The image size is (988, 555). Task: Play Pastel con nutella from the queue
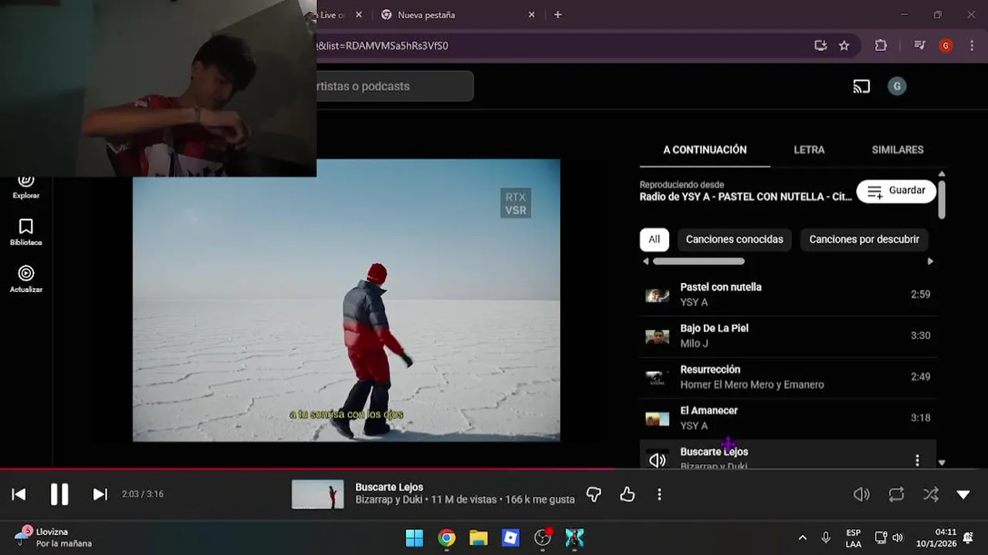(x=788, y=294)
